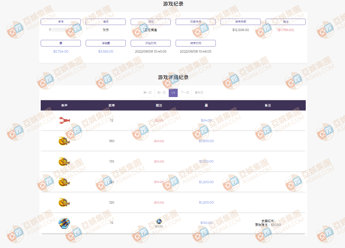This screenshot has width=345, height=248.
Task: Click the 房间 field label box
Action: pyautogui.click(x=106, y=22)
